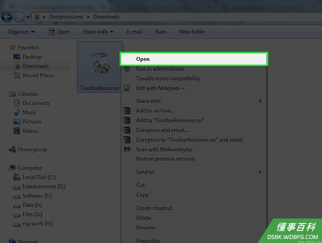Expand the arrow before Designsvisions breadcrumb
Image resolution: width=322 pixels, height=243 pixels.
(x=44, y=17)
